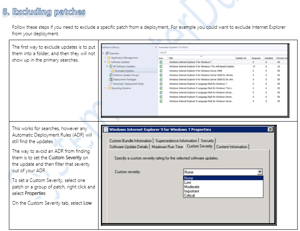Sort by the Title column header
Viewport: 300px width, 231px height.
pos(201,58)
